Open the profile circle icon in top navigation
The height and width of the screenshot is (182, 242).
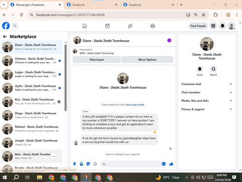(152, 26)
